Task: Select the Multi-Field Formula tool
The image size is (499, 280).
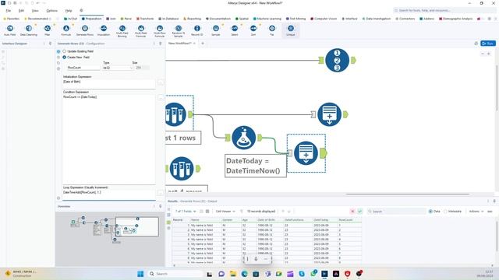Action: (x=141, y=31)
